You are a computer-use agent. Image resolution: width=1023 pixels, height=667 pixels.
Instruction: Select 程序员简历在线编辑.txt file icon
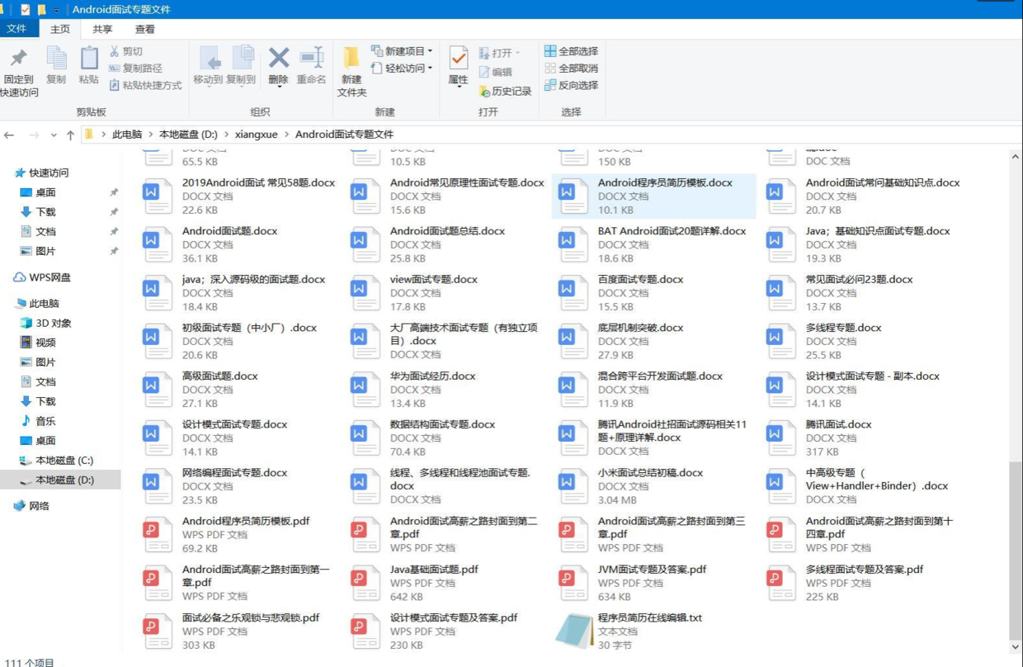point(573,631)
